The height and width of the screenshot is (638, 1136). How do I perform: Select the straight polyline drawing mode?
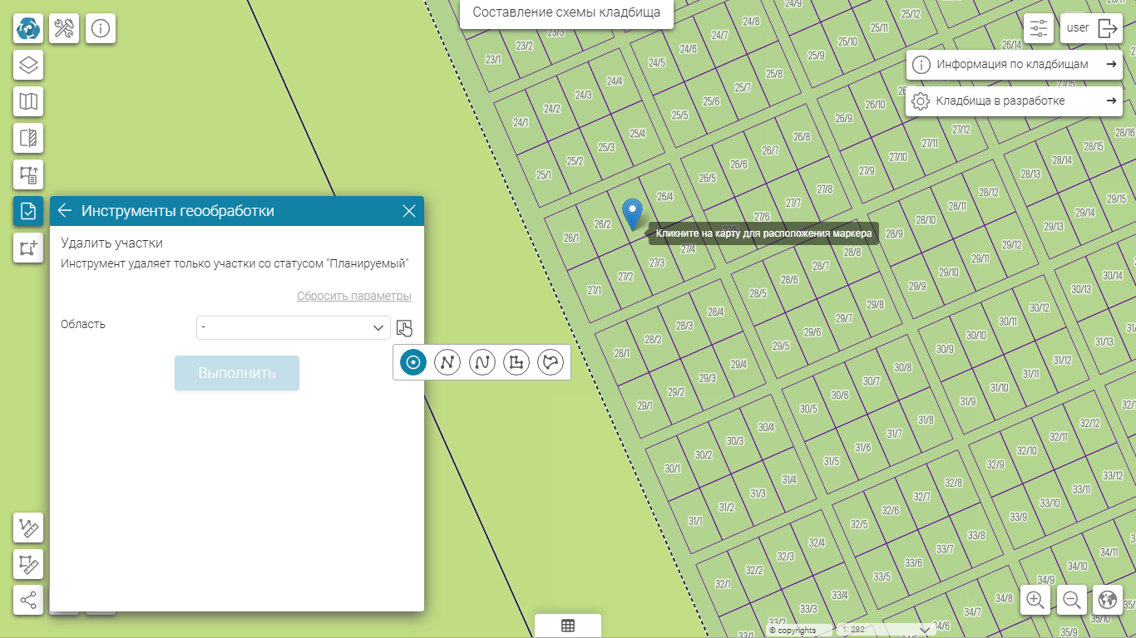coord(447,362)
